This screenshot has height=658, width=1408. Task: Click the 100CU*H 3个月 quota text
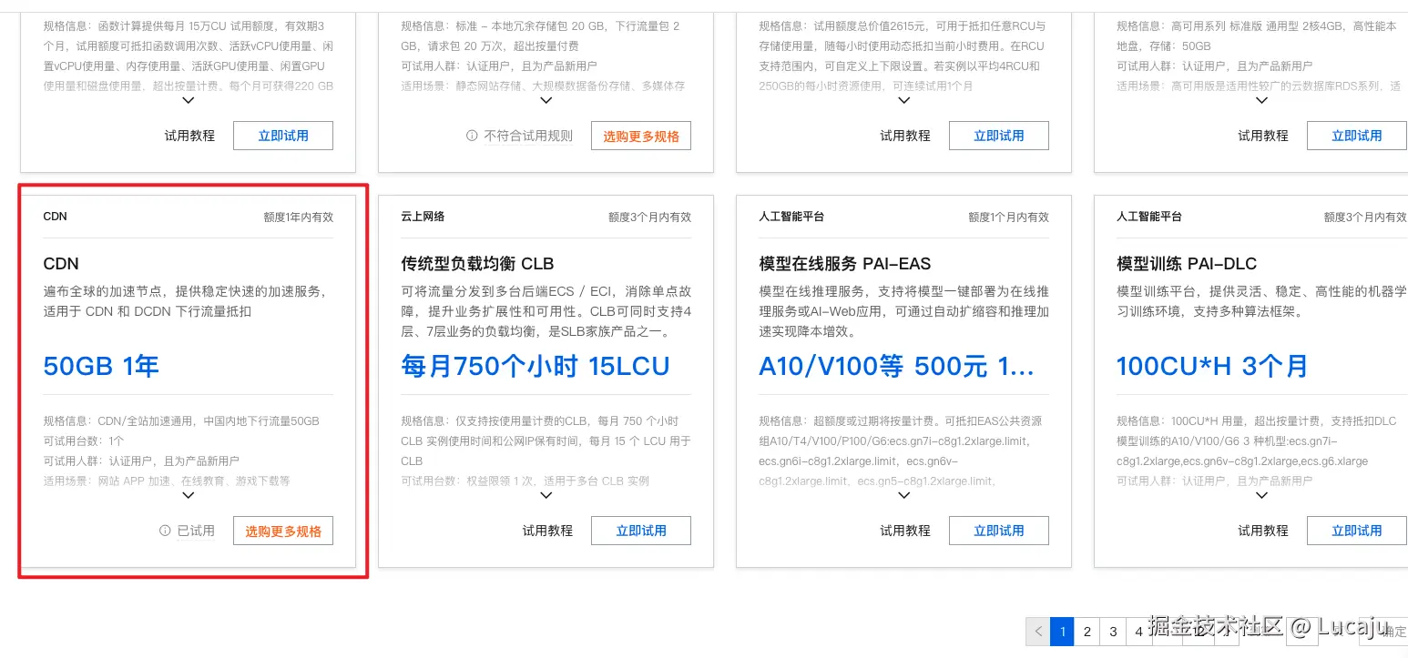1212,367
